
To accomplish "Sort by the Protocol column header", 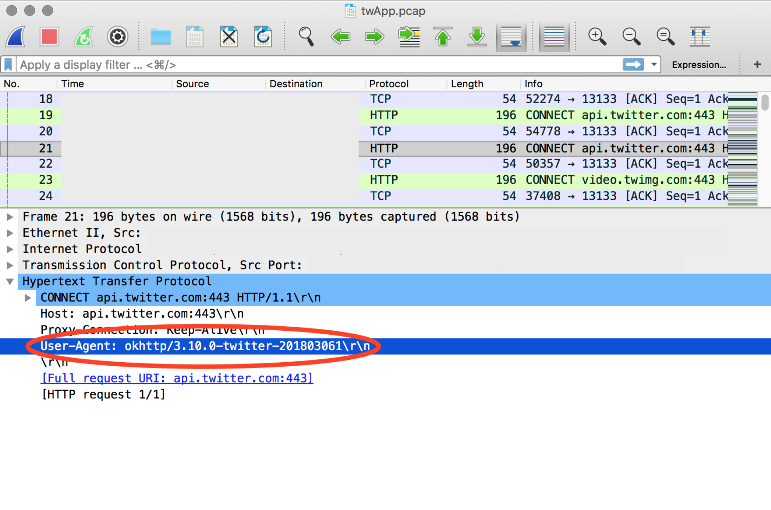I will pyautogui.click(x=389, y=84).
